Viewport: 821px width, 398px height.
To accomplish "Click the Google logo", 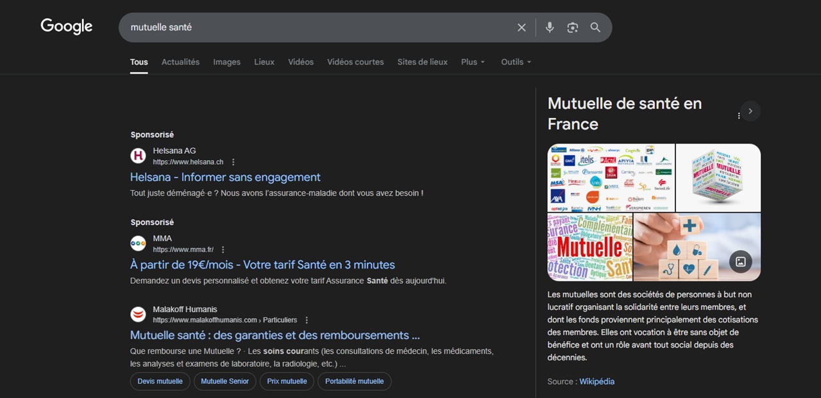I will click(67, 26).
